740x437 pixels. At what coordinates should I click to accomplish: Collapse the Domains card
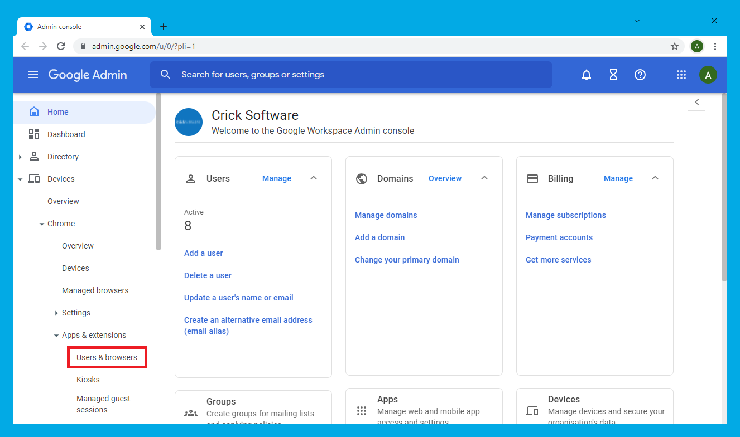484,178
